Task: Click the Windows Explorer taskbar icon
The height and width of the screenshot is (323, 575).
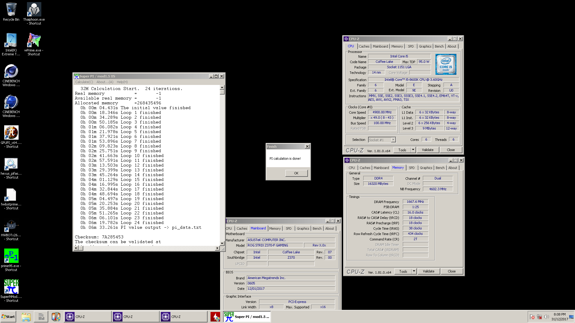Action: 26,317
